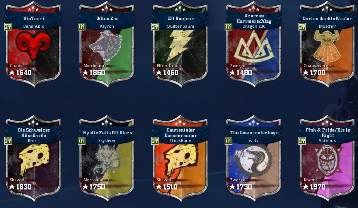This screenshot has width=358, height=208.
Task: Select the triple mountain emblem of Vraccas Hammerschlag
Action: [x=254, y=47]
